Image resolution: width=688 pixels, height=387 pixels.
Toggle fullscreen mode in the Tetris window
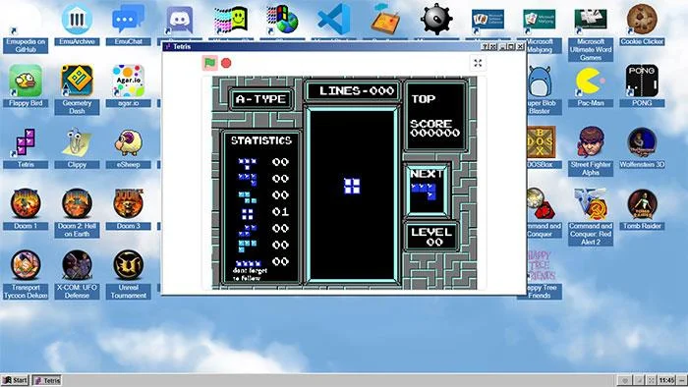click(x=478, y=63)
